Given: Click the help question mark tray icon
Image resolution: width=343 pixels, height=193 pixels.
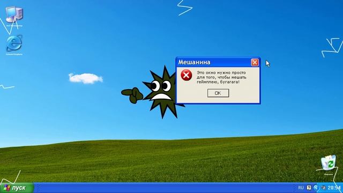Looking at the screenshot, I should (309, 188).
